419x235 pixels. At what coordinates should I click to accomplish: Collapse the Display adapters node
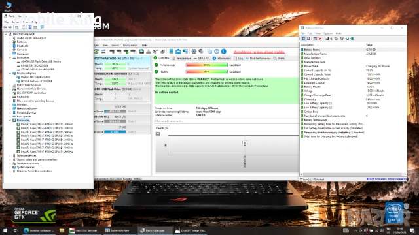[10, 73]
